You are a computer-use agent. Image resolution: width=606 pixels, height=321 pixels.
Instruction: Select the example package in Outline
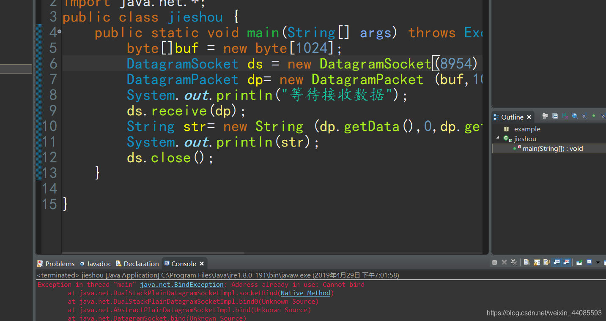pos(527,129)
